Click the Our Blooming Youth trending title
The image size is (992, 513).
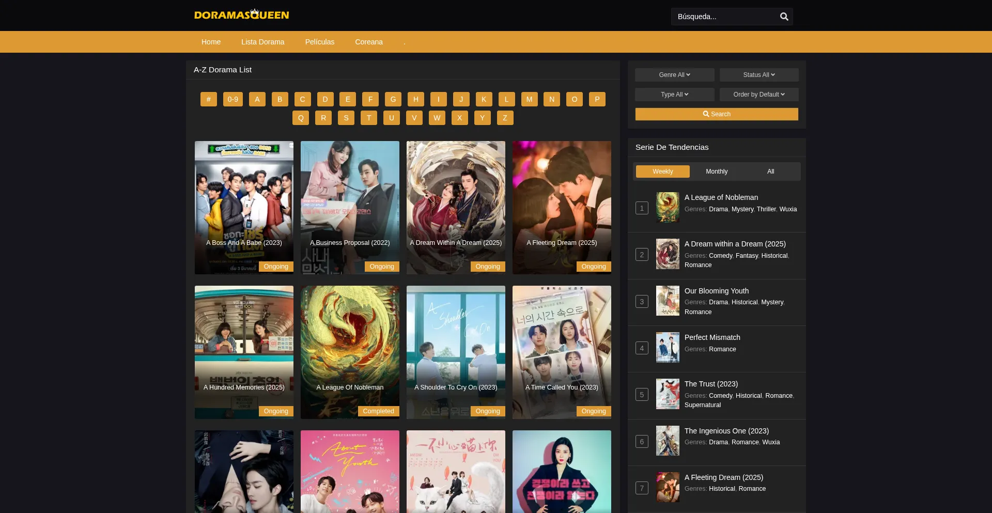(x=717, y=291)
